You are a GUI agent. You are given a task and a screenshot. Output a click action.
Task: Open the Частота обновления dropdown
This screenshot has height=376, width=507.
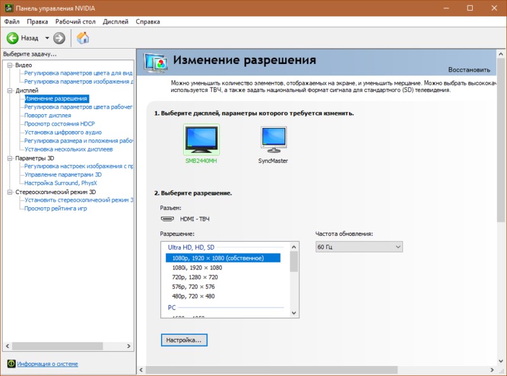click(359, 247)
